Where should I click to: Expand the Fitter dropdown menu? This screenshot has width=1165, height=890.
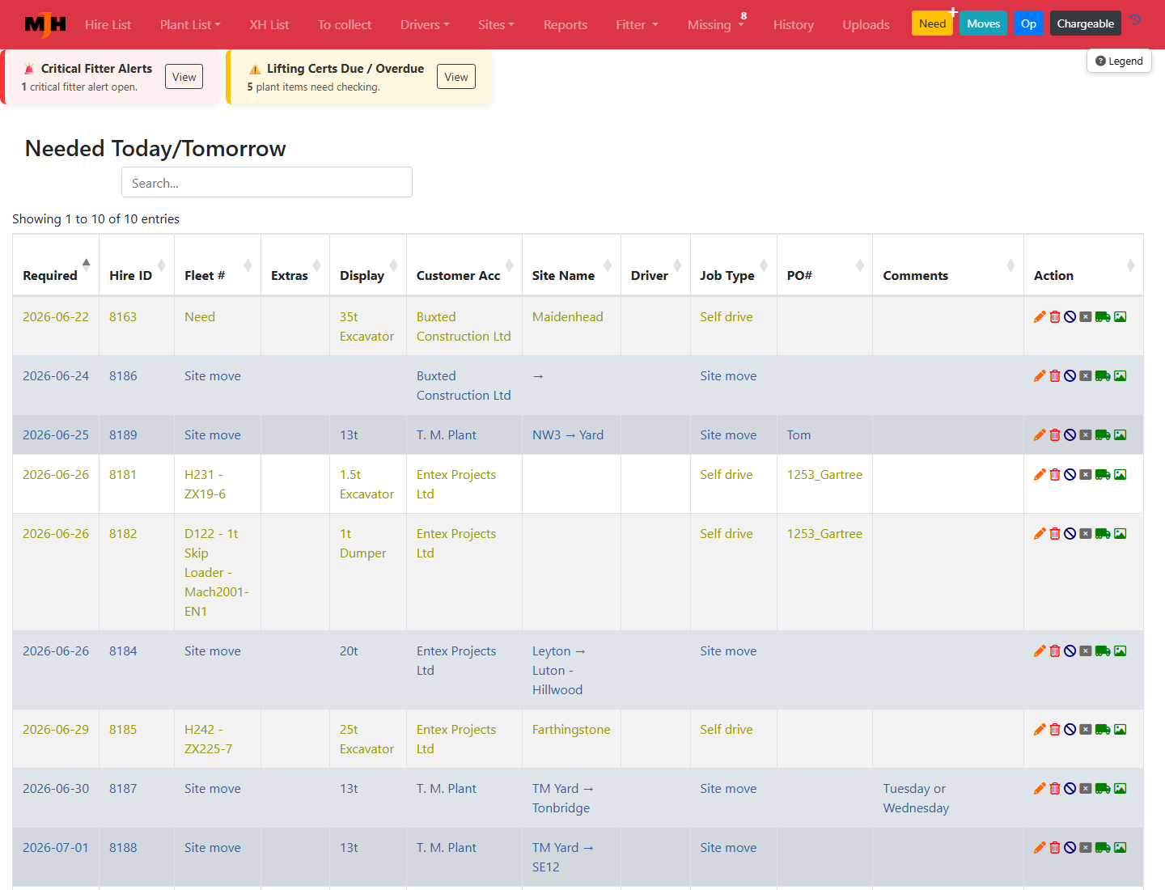[x=637, y=25]
